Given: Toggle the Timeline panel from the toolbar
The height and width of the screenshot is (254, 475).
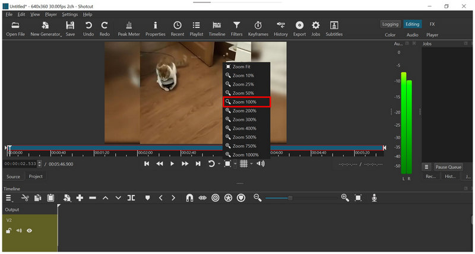Looking at the screenshot, I should [x=217, y=29].
